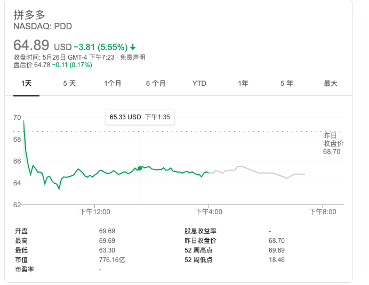Show the 6 个月 price history tab
369x285 pixels.
[x=156, y=84]
